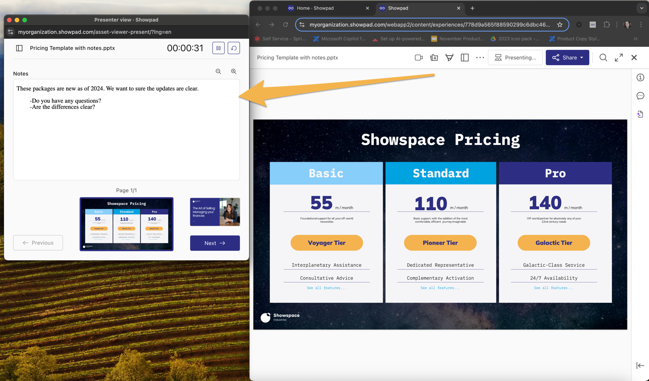The width and height of the screenshot is (649, 381).
Task: Add the file to a collection
Action: click(434, 58)
